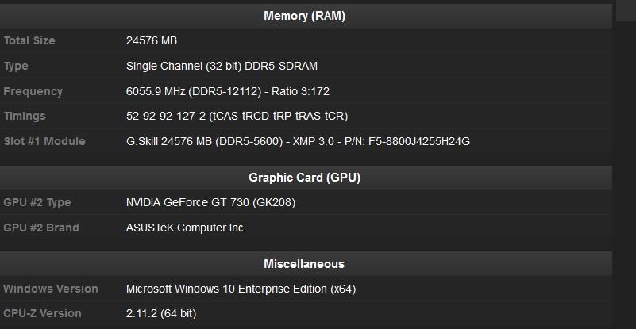
Task: Click the Miscellaneous section header
Action: click(x=304, y=264)
